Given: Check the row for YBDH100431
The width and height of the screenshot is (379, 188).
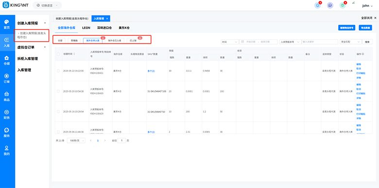Looking at the screenshot, I should click(x=58, y=71).
